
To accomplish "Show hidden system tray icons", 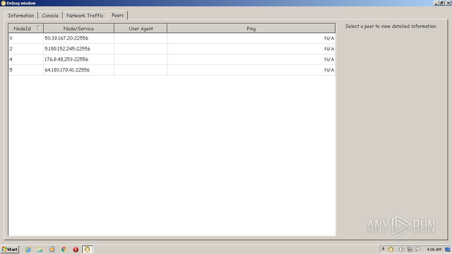I will click(x=383, y=249).
